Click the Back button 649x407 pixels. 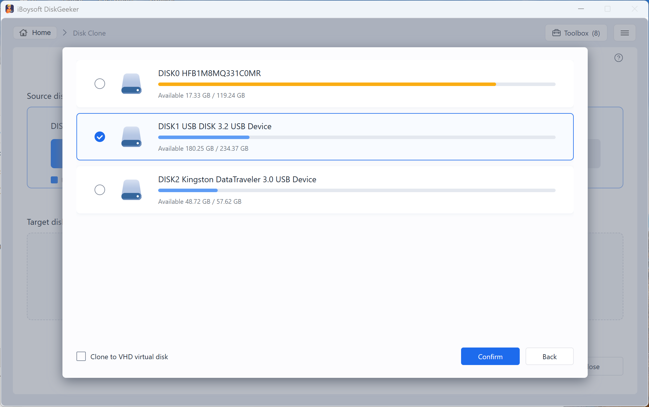[x=549, y=356]
